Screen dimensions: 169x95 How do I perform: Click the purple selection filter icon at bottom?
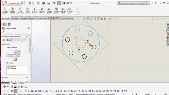[x=12, y=91]
